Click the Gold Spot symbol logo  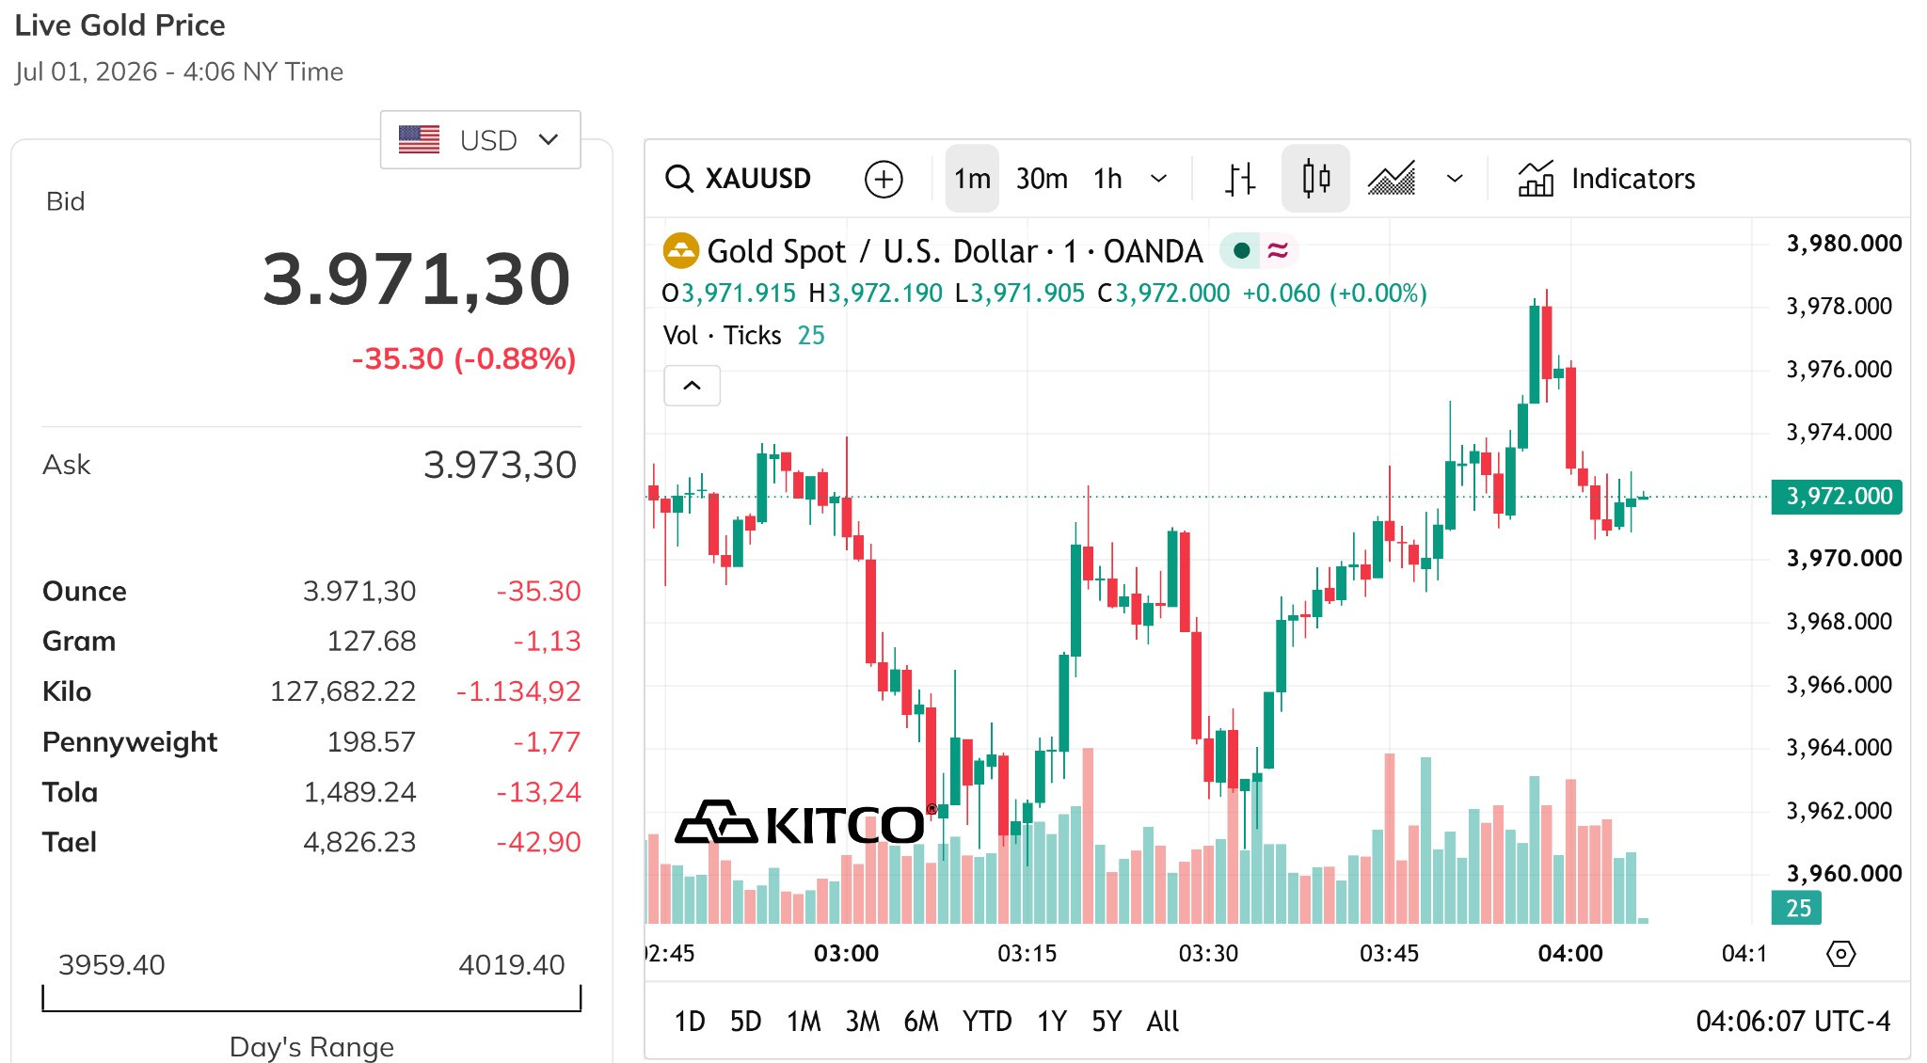[x=681, y=251]
